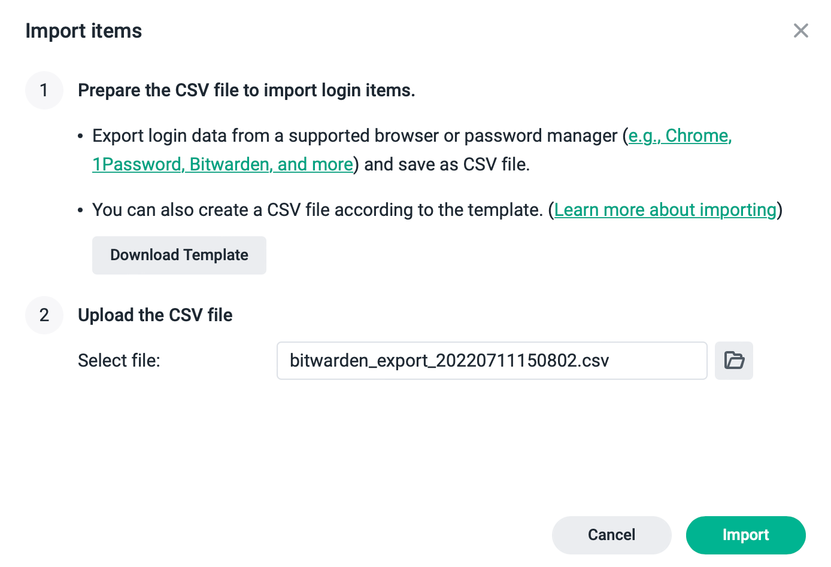Follow the "1Password, Bitwarden, and more" link
Viewport: 831px width, 567px height.
point(222,164)
